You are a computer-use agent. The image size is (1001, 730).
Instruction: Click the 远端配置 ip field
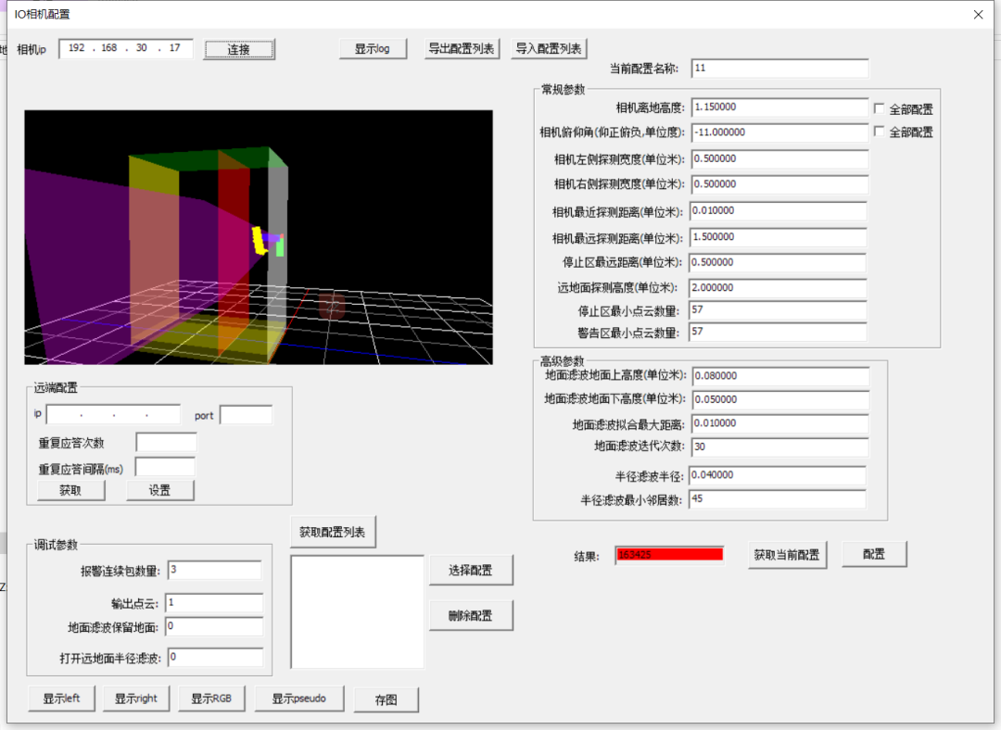pyautogui.click(x=113, y=415)
